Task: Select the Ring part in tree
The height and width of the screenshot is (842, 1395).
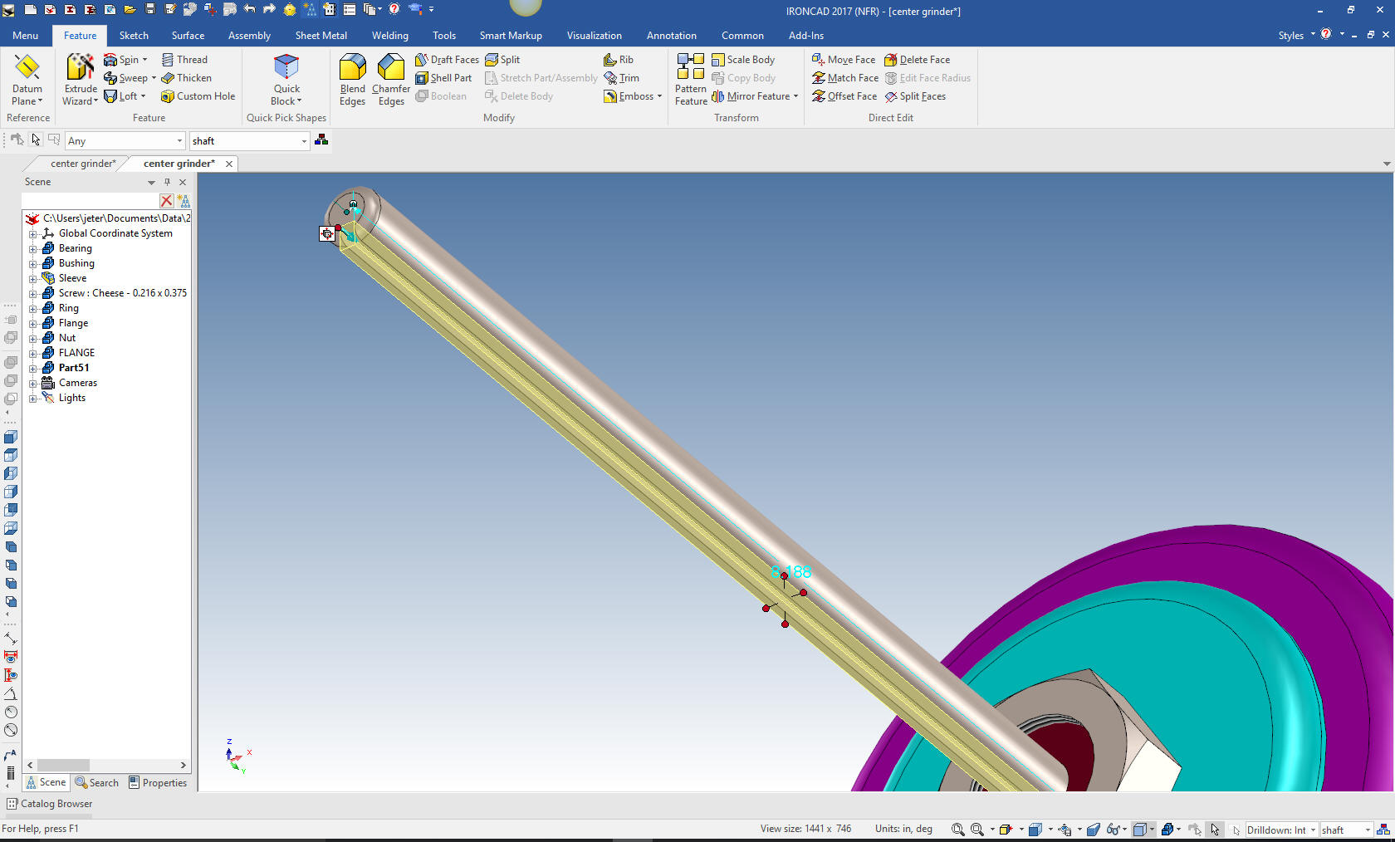Action: pyautogui.click(x=69, y=308)
